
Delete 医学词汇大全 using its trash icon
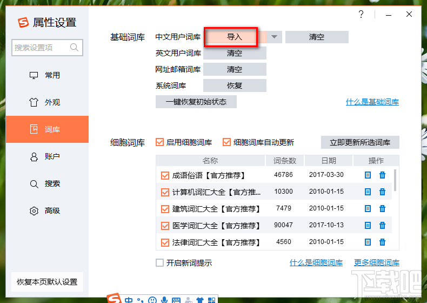pyautogui.click(x=382, y=225)
